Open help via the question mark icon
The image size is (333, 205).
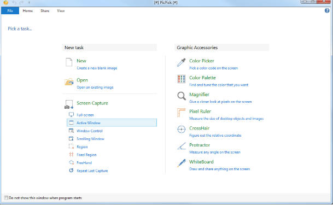pyautogui.click(x=327, y=10)
